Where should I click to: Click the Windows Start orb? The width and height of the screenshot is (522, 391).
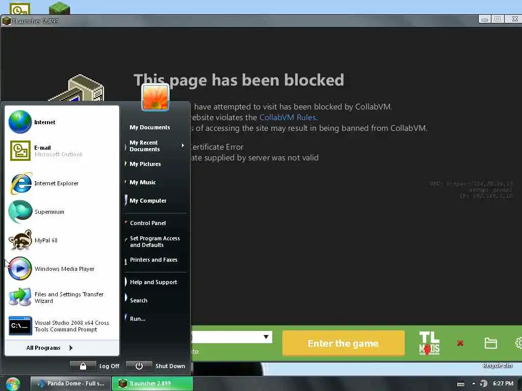(x=13, y=384)
